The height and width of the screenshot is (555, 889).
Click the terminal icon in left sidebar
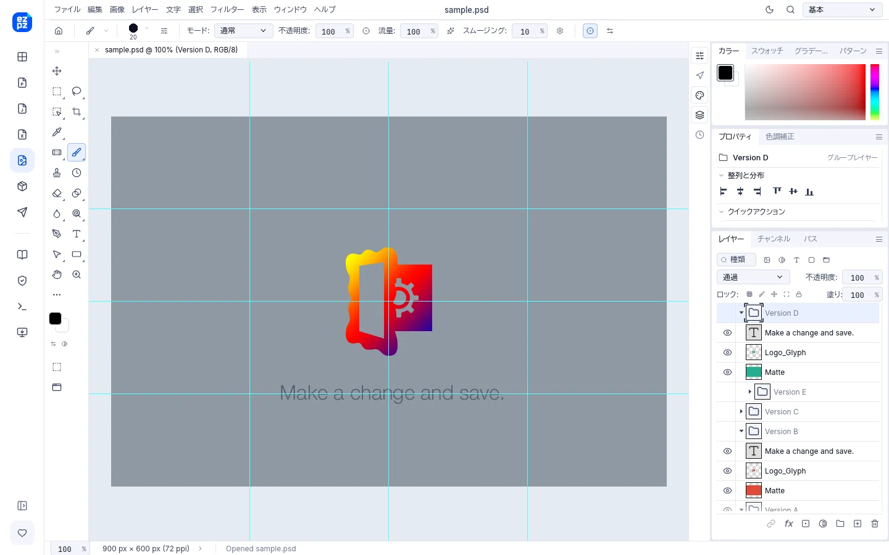(x=22, y=306)
